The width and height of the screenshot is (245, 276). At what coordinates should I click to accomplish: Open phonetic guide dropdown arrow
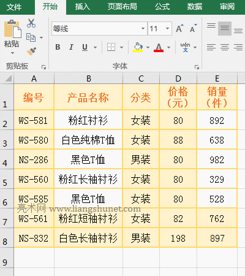[195, 47]
